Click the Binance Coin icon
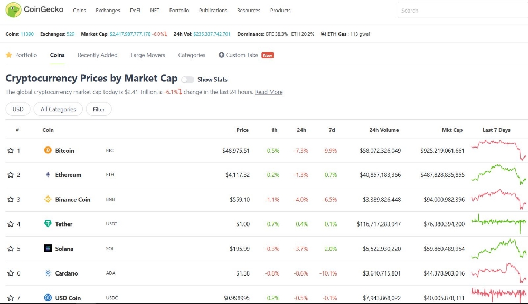Screen dimensions: 528x304 tap(48, 199)
